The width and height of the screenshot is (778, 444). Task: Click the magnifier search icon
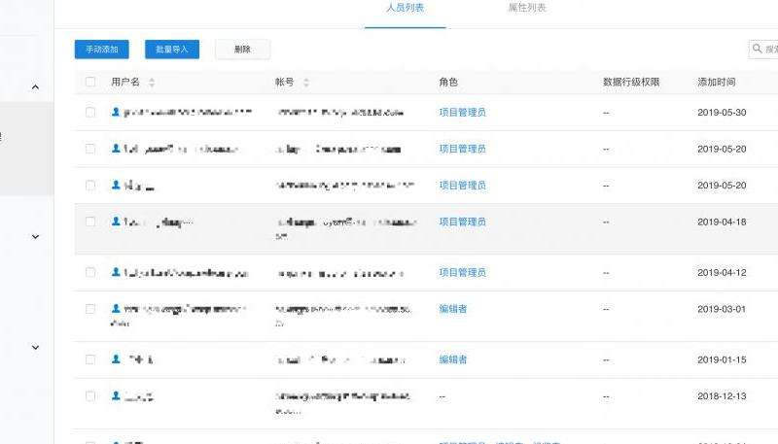click(x=758, y=49)
